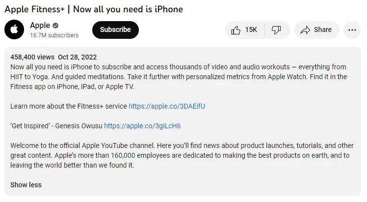The image size is (367, 202).
Task: Click the 458,400 views text
Action: 32,57
